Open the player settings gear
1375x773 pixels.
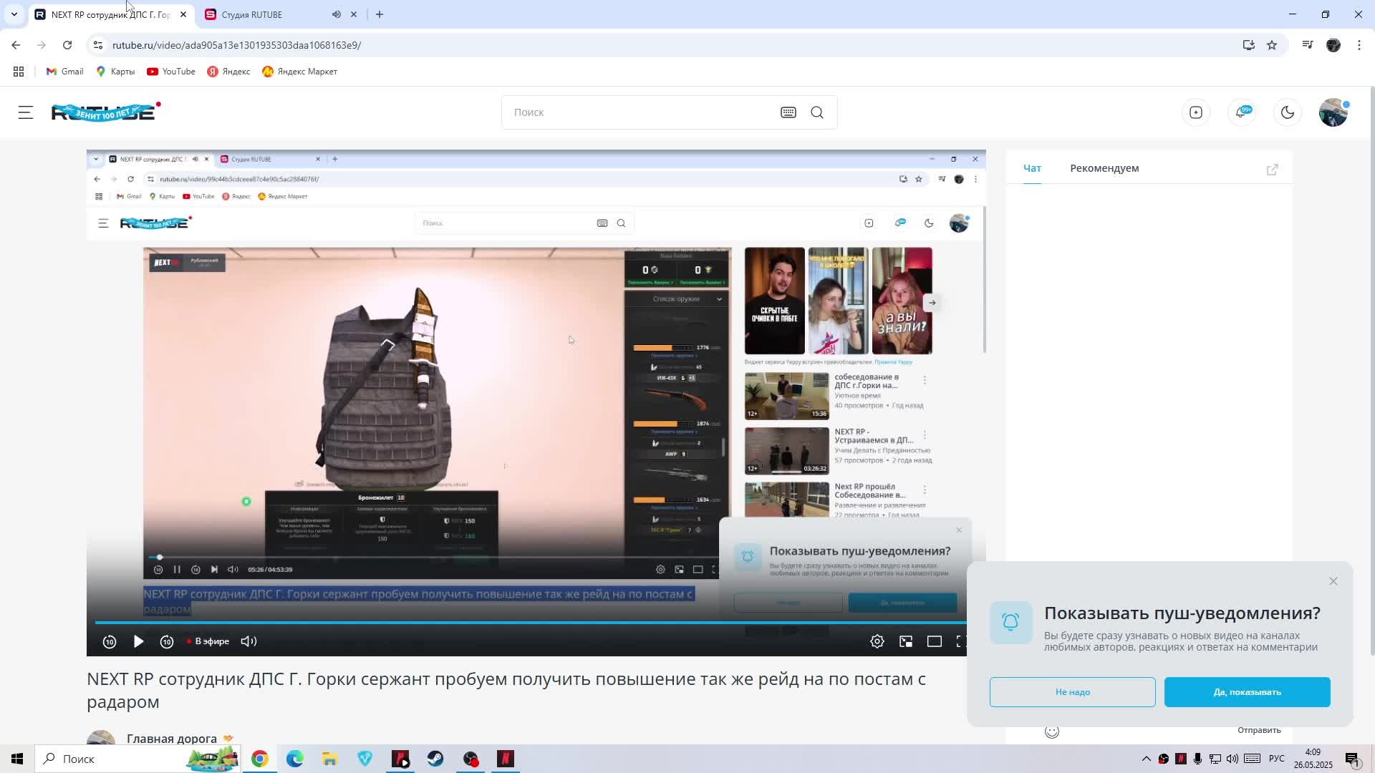[x=877, y=641]
